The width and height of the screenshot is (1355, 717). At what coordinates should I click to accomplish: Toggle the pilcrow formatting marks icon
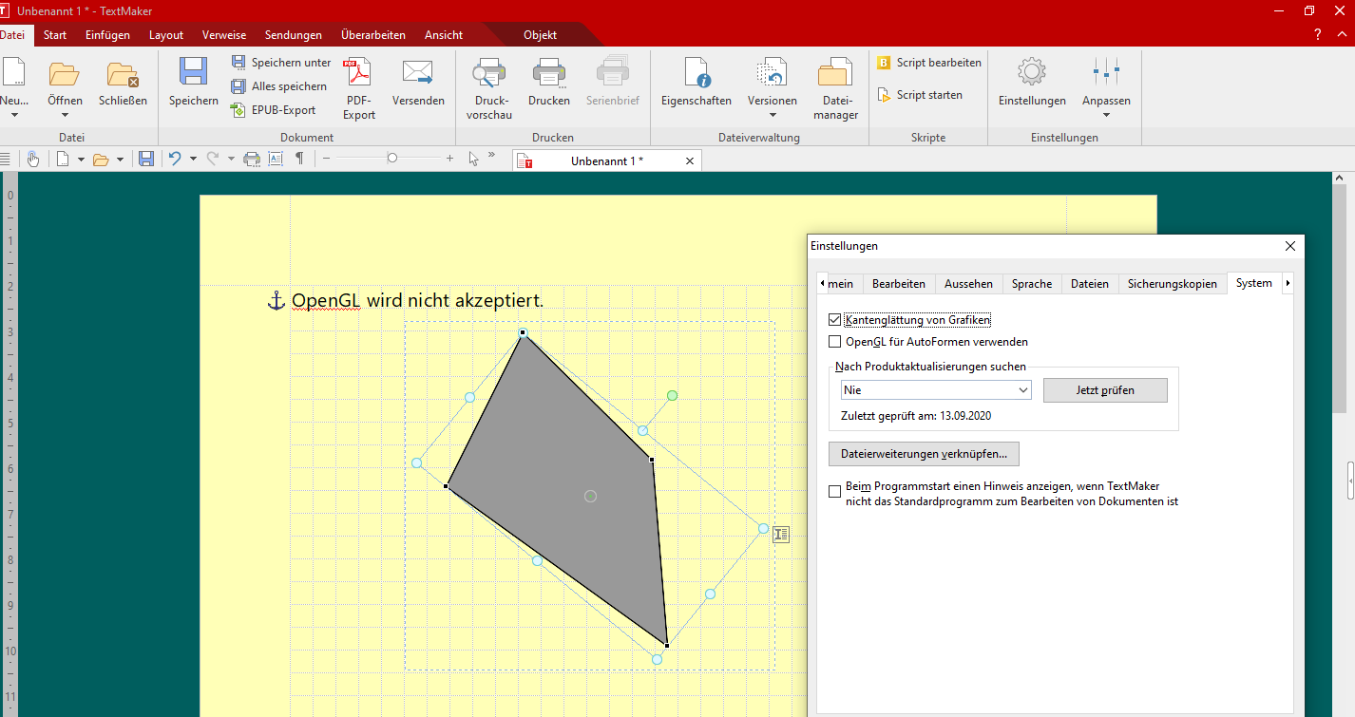click(299, 159)
